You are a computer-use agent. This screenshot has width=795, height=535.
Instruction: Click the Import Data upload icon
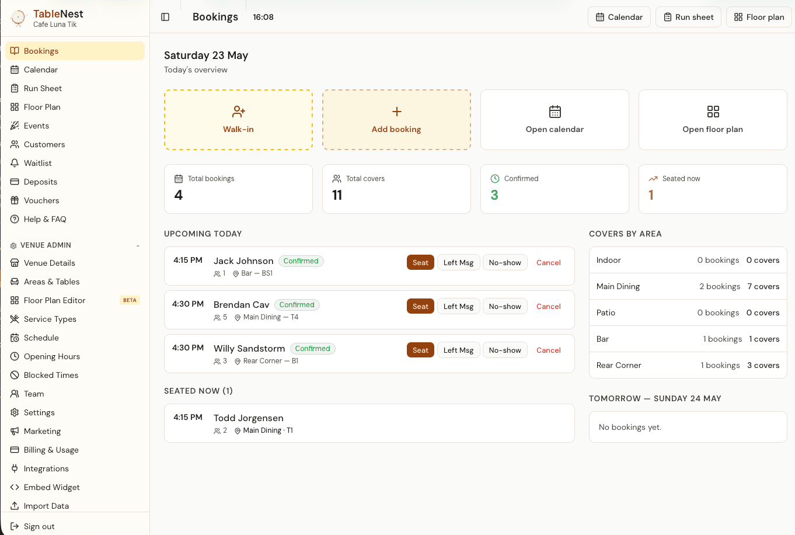[15, 506]
